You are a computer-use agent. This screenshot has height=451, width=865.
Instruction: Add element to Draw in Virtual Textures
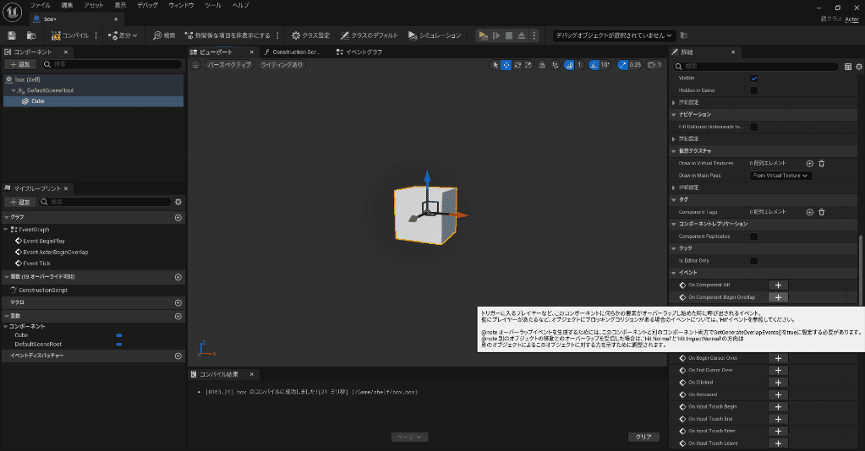click(810, 164)
